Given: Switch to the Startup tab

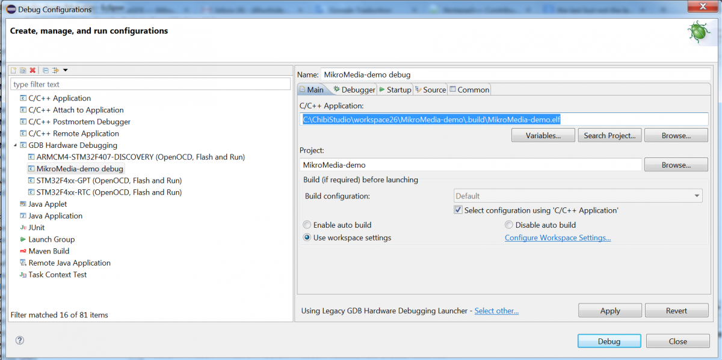Looking at the screenshot, I should 395,89.
